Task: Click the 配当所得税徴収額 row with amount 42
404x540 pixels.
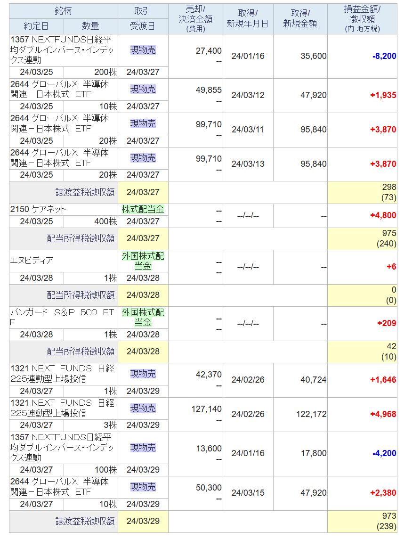Action: (x=203, y=352)
